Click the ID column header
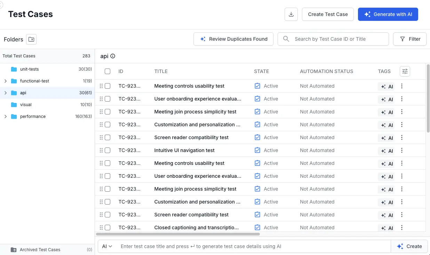Screen dimensions: 430x255 coord(121,71)
